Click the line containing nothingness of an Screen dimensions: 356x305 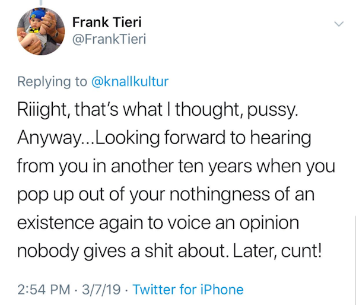166,195
